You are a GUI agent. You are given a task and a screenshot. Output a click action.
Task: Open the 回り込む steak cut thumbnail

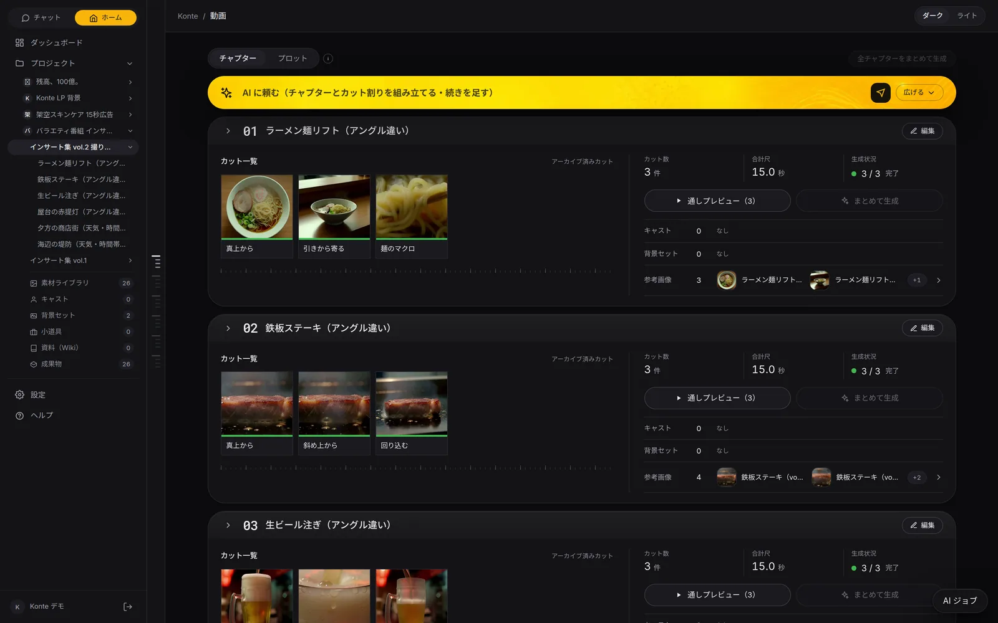pos(412,413)
